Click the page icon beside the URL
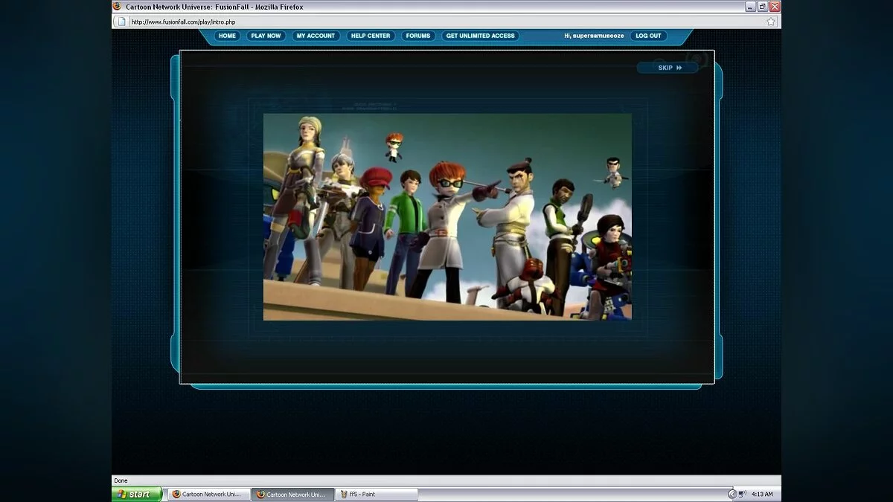 pyautogui.click(x=122, y=22)
